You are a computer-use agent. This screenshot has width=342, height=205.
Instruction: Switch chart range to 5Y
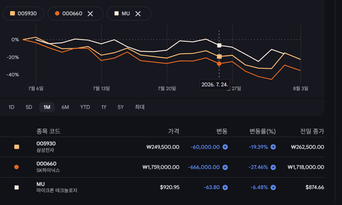121,107
